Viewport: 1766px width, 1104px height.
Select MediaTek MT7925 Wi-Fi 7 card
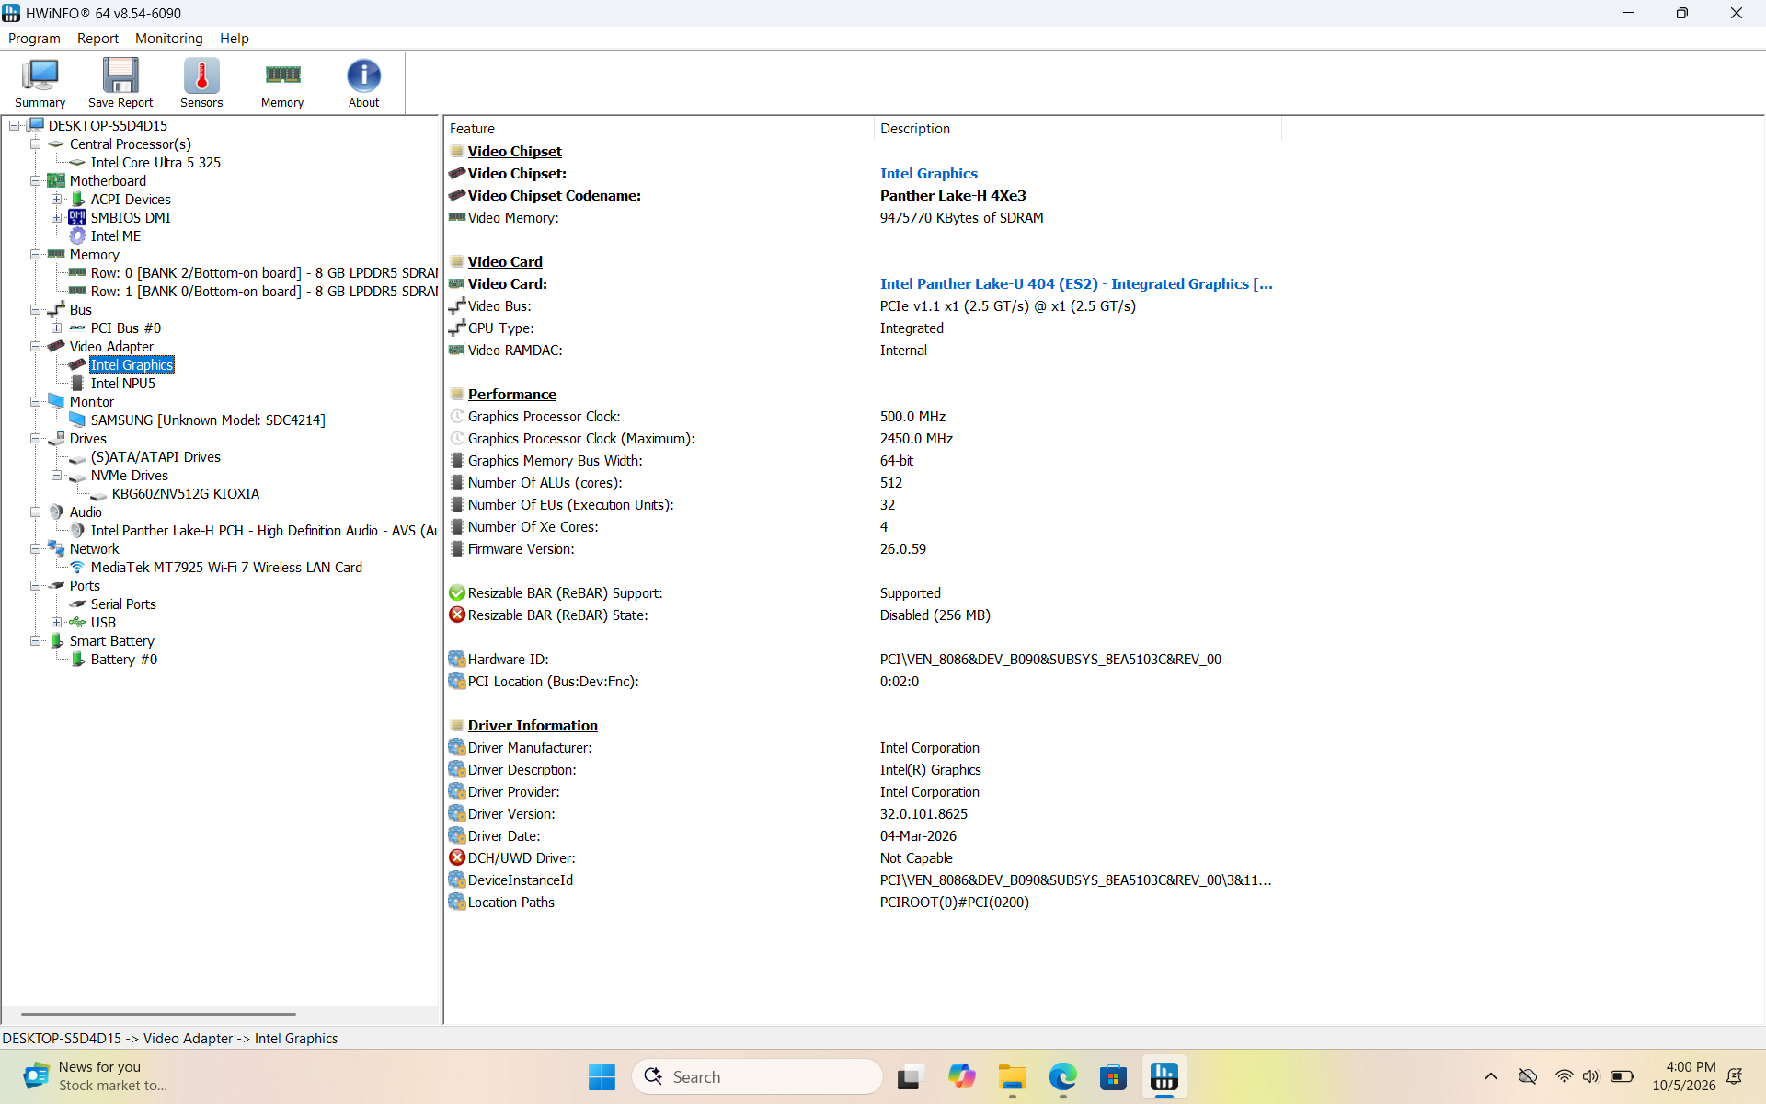coord(226,568)
